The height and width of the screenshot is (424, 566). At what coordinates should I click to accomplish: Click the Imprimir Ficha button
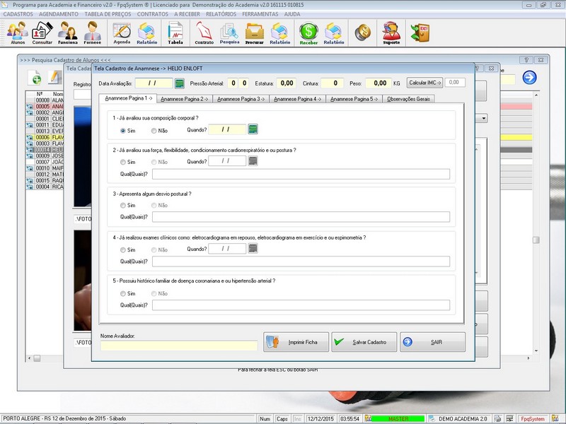pos(296,342)
